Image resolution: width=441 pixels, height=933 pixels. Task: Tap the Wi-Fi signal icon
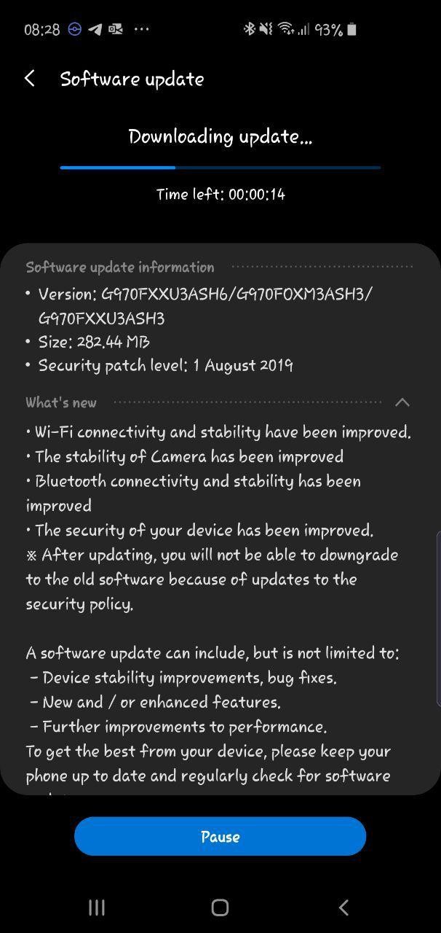(286, 29)
